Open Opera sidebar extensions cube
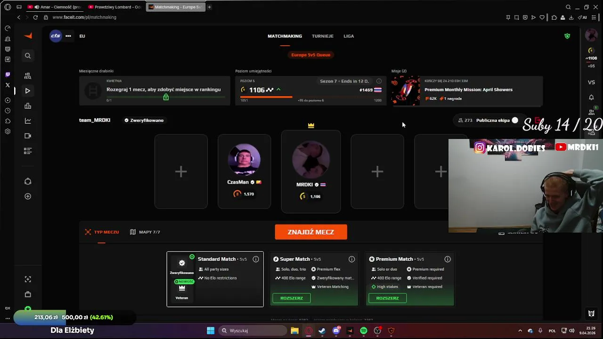 (8, 121)
